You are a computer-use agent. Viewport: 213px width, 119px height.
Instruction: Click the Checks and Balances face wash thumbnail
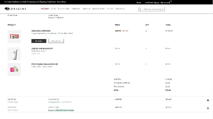click(14, 54)
